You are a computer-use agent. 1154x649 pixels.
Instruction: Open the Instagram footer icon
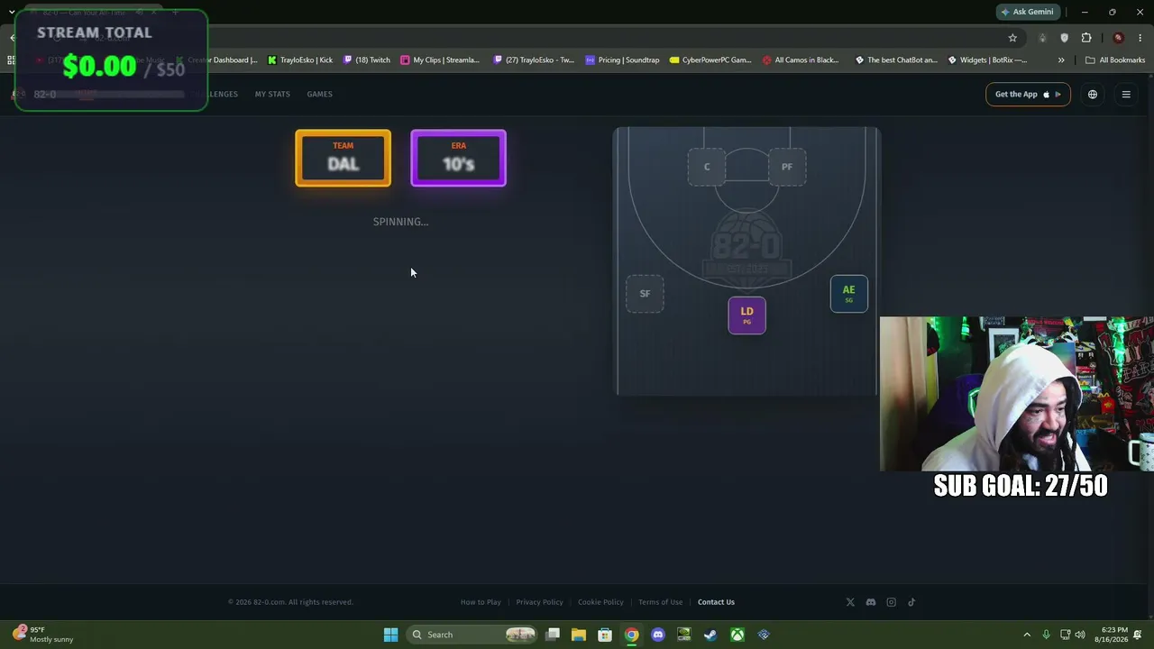pos(892,602)
